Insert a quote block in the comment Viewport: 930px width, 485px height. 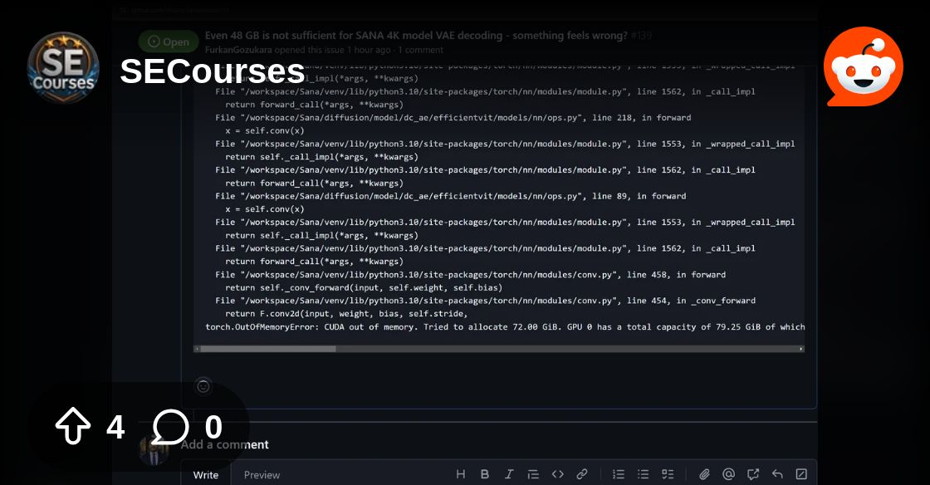[533, 474]
